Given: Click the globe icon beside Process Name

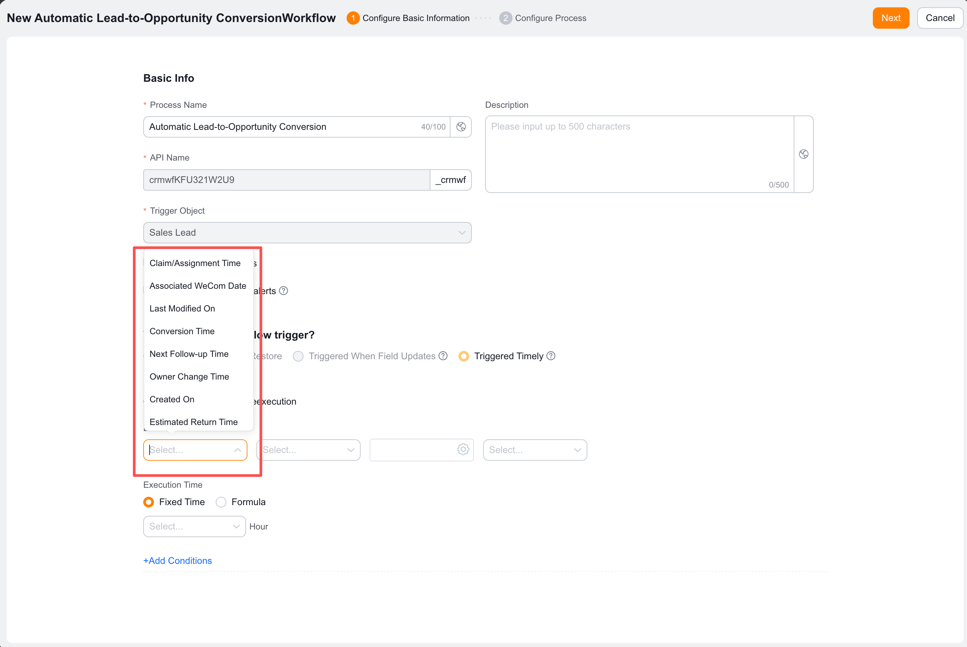Looking at the screenshot, I should pos(461,127).
